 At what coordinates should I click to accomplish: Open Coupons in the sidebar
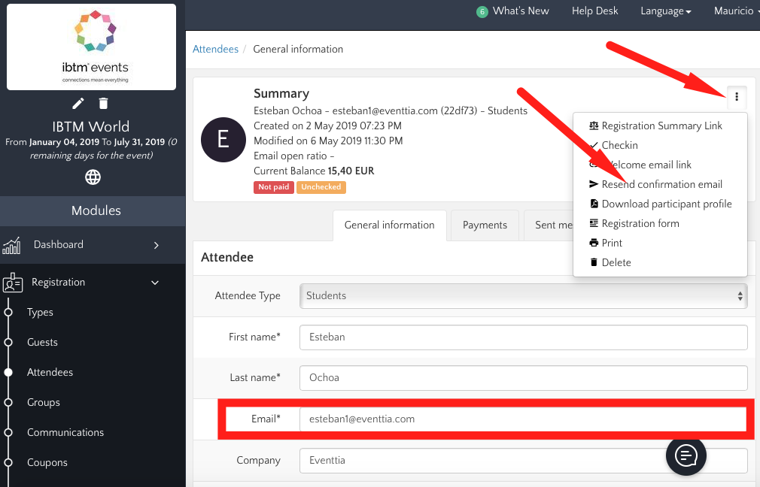tap(47, 463)
